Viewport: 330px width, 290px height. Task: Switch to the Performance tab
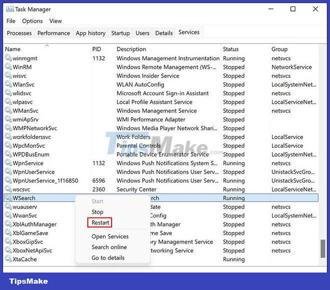(53, 33)
